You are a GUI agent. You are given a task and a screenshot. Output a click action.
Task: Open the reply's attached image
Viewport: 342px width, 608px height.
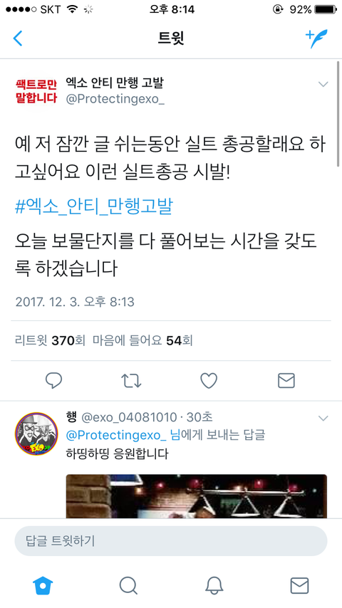pos(197,496)
